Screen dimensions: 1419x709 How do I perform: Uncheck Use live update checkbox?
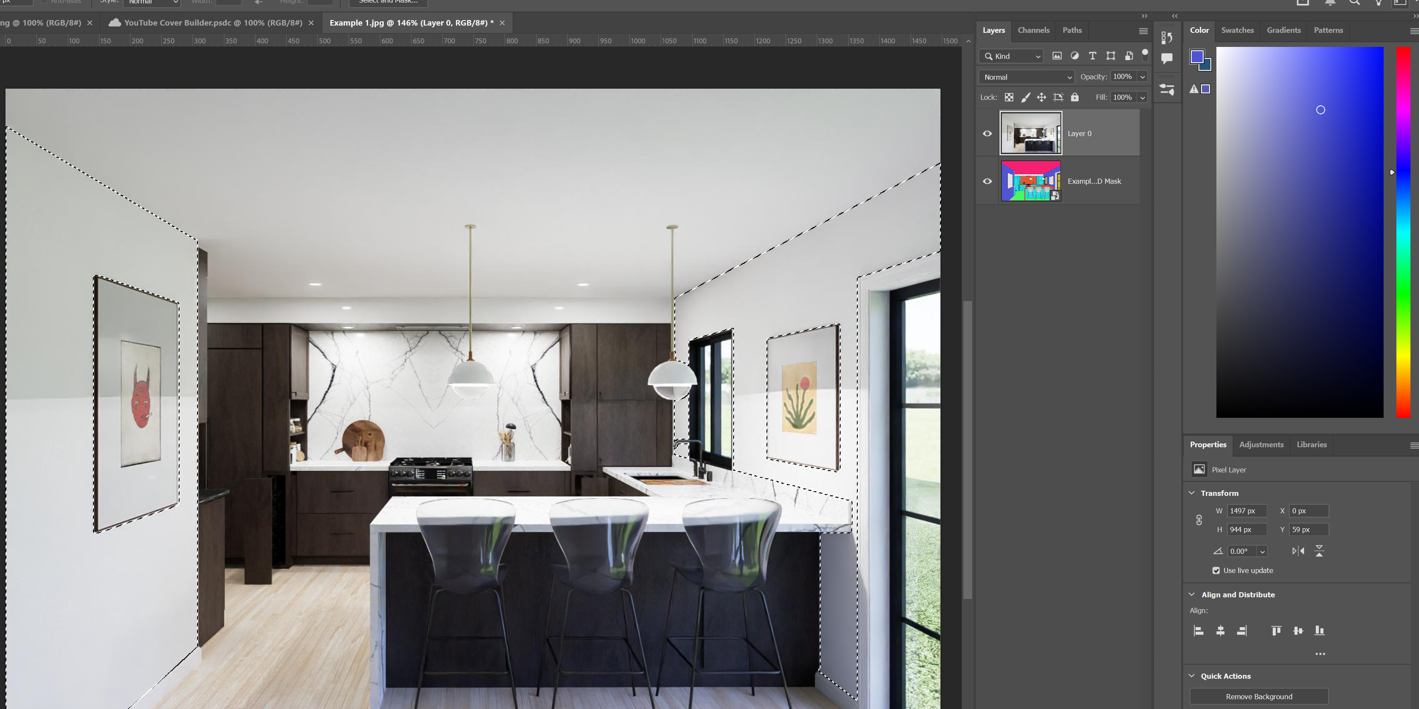coord(1216,570)
